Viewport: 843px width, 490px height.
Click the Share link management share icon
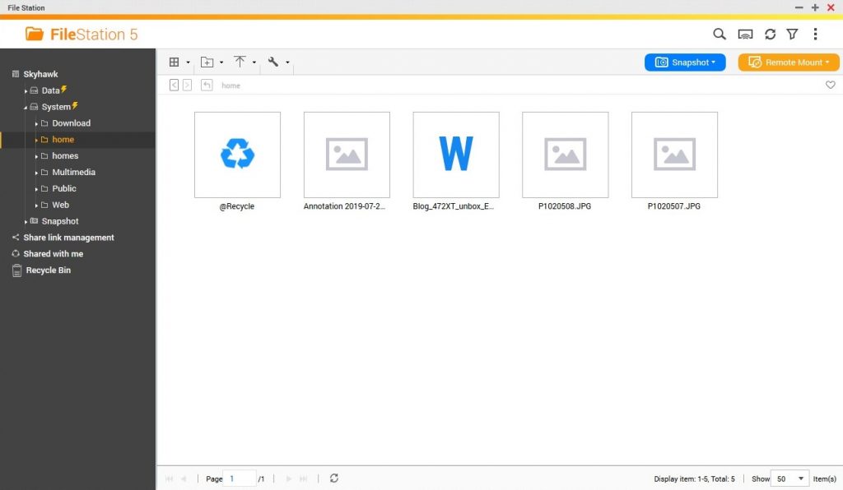[16, 238]
